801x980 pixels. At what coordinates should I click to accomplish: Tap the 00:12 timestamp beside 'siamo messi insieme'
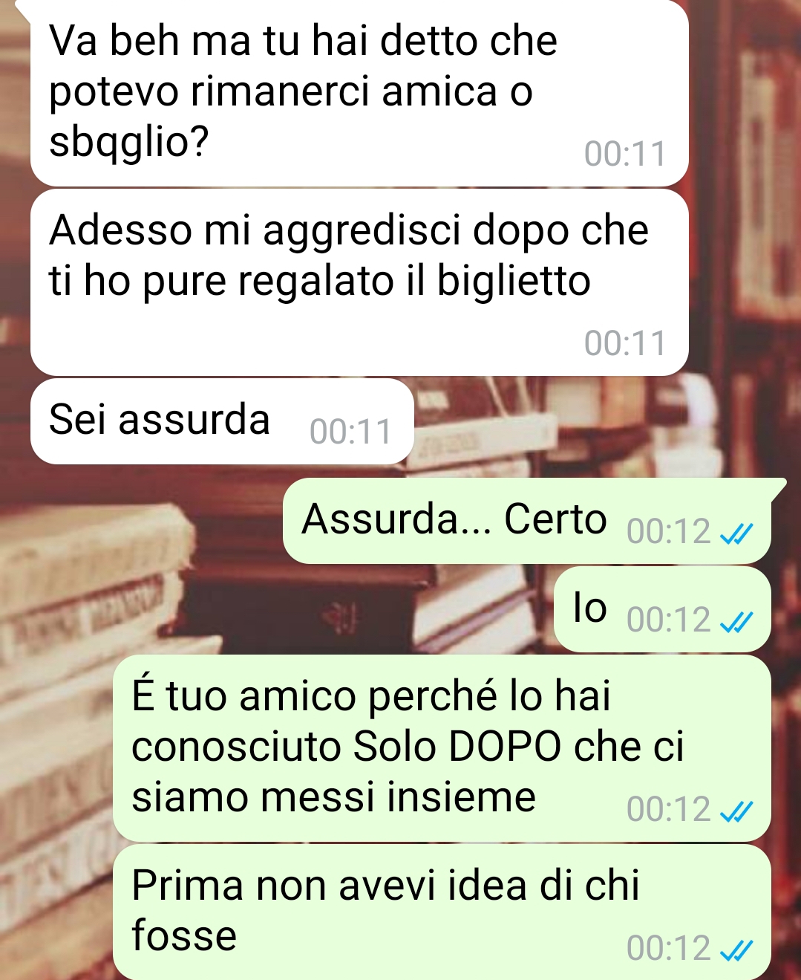[669, 810]
